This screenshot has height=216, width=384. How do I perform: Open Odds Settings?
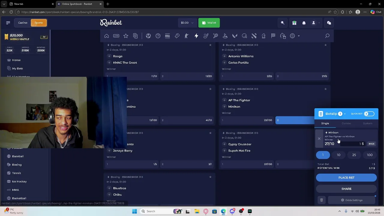coord(352,200)
